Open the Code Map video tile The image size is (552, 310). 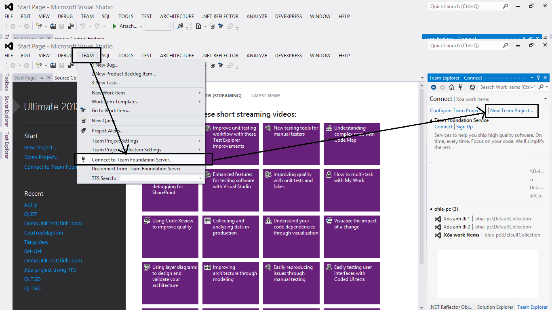pos(352,144)
